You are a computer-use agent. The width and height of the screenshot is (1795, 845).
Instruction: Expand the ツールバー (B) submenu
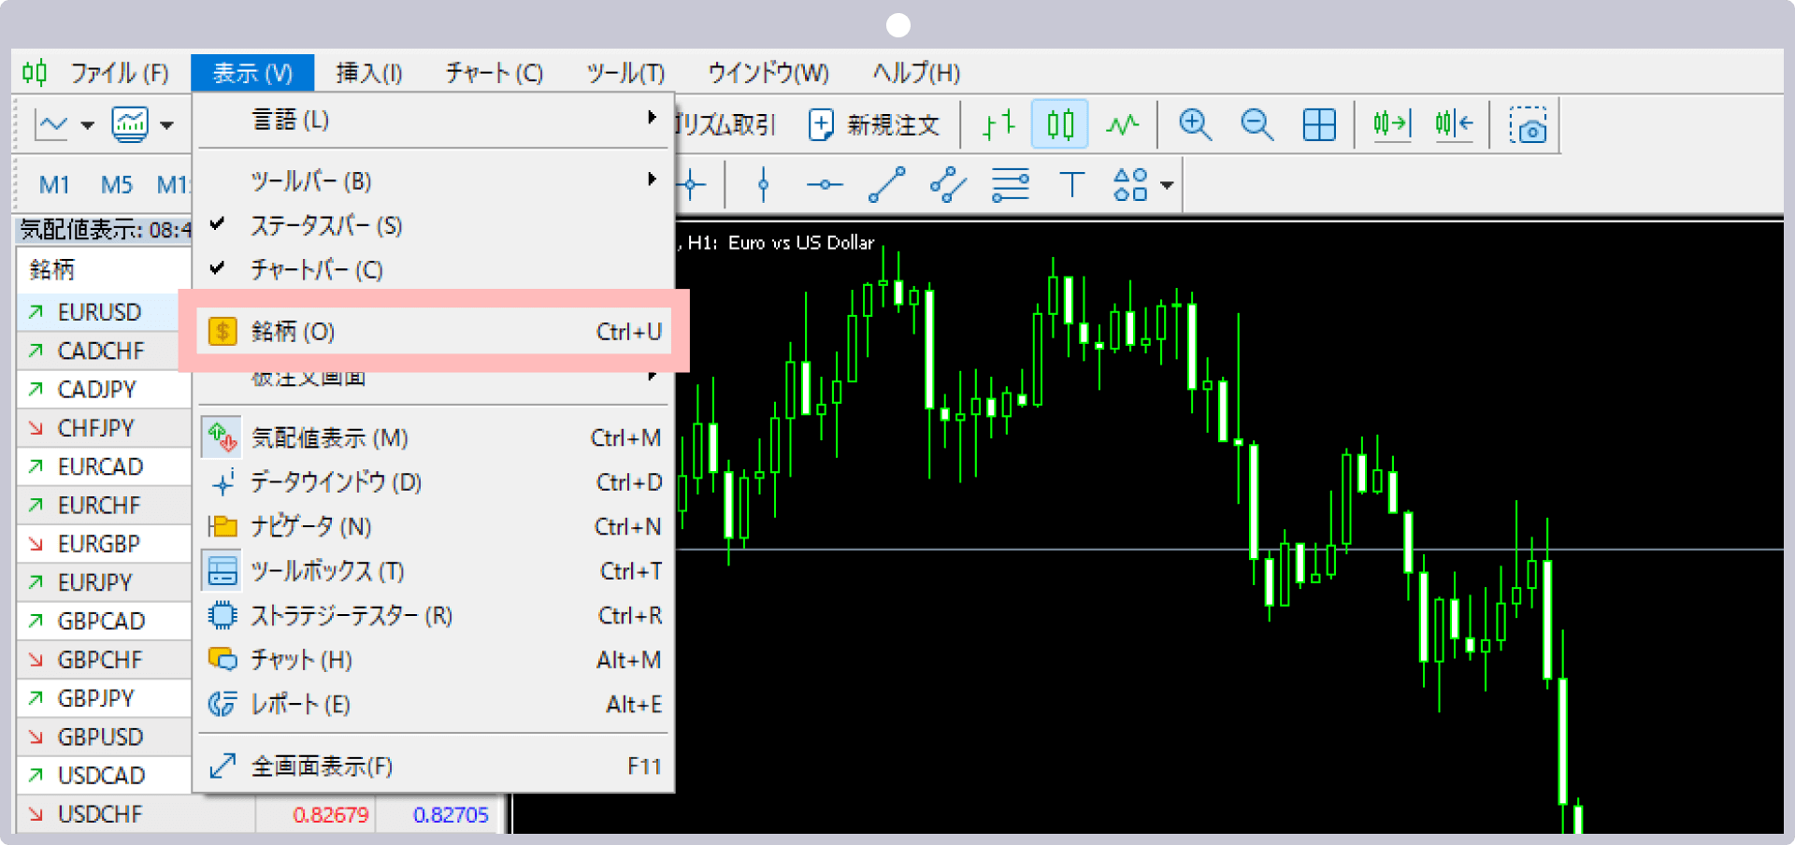434,180
